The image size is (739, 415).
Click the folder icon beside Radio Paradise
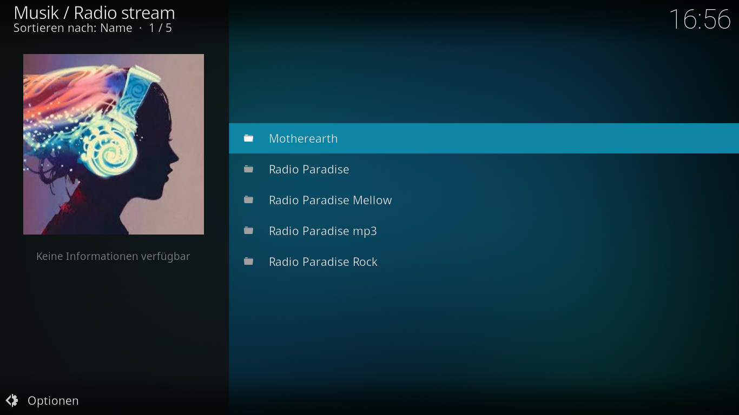click(248, 169)
